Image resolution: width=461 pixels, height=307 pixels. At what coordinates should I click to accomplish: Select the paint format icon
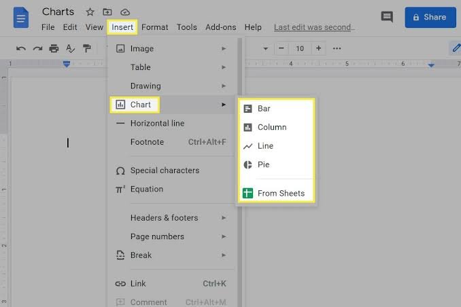coord(87,48)
